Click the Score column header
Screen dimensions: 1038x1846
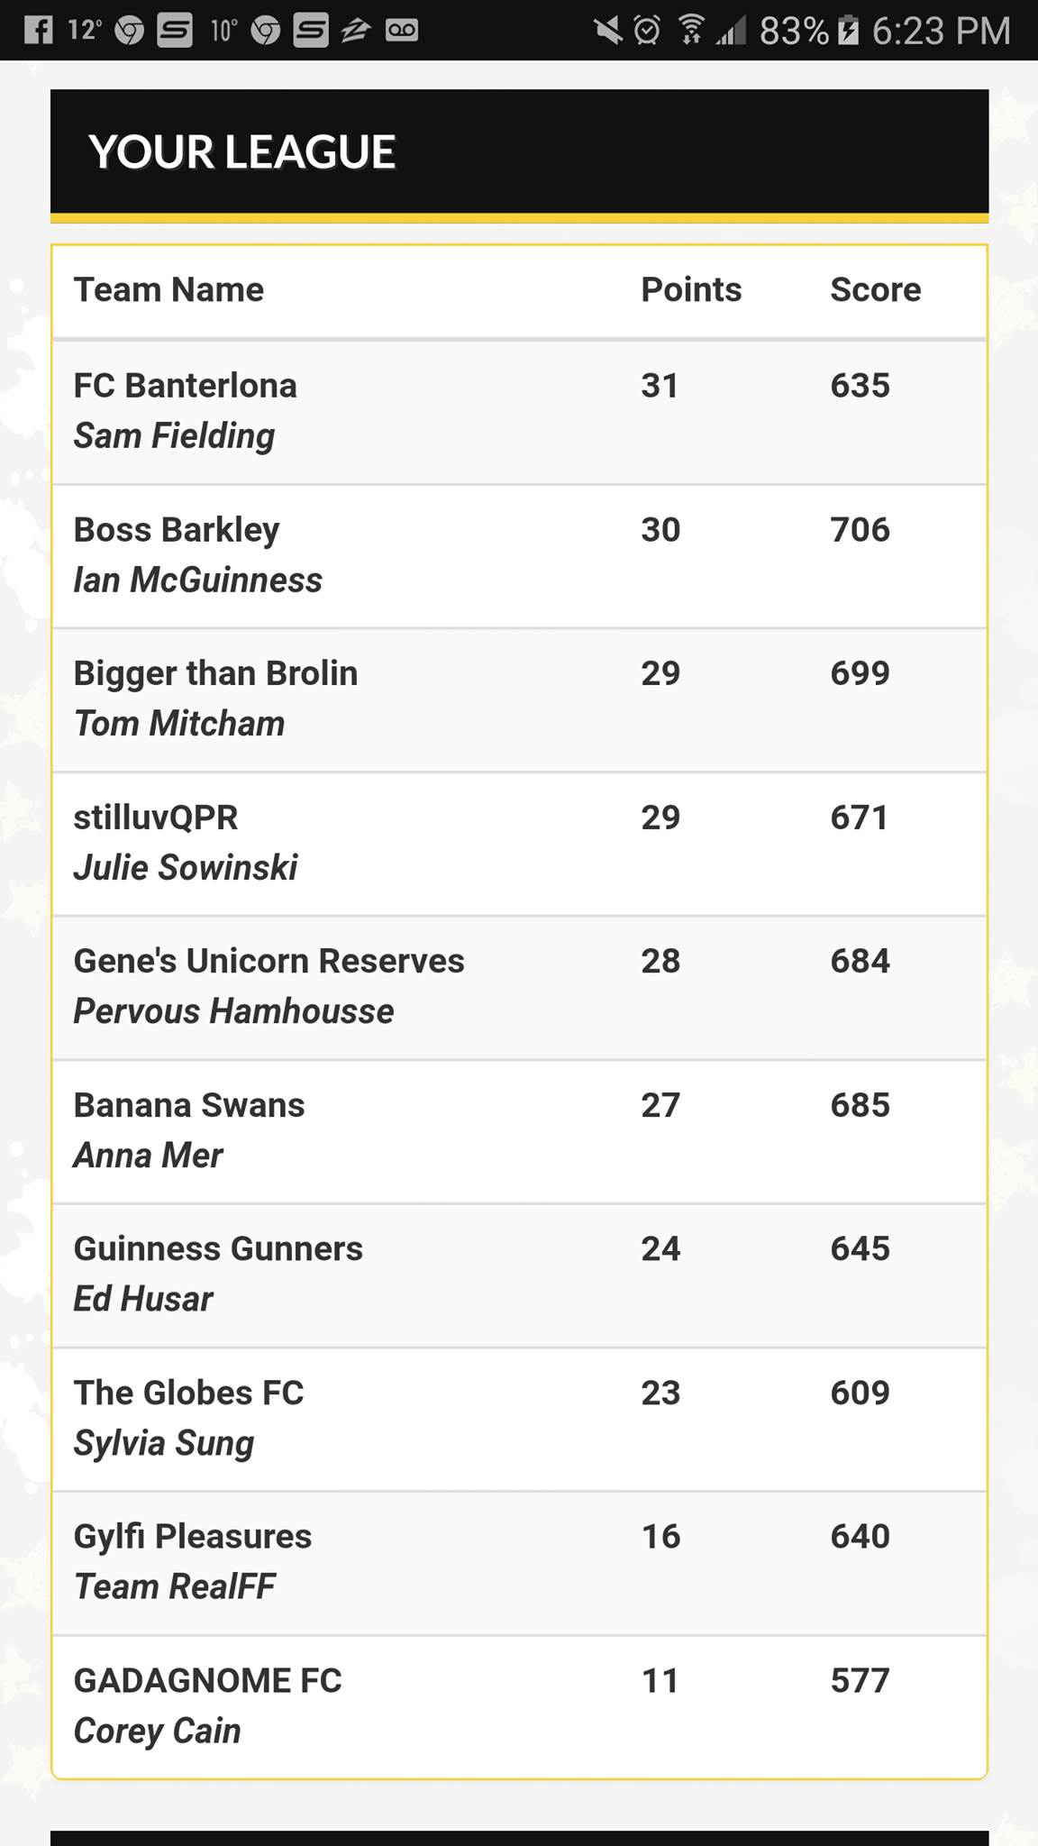tap(875, 290)
